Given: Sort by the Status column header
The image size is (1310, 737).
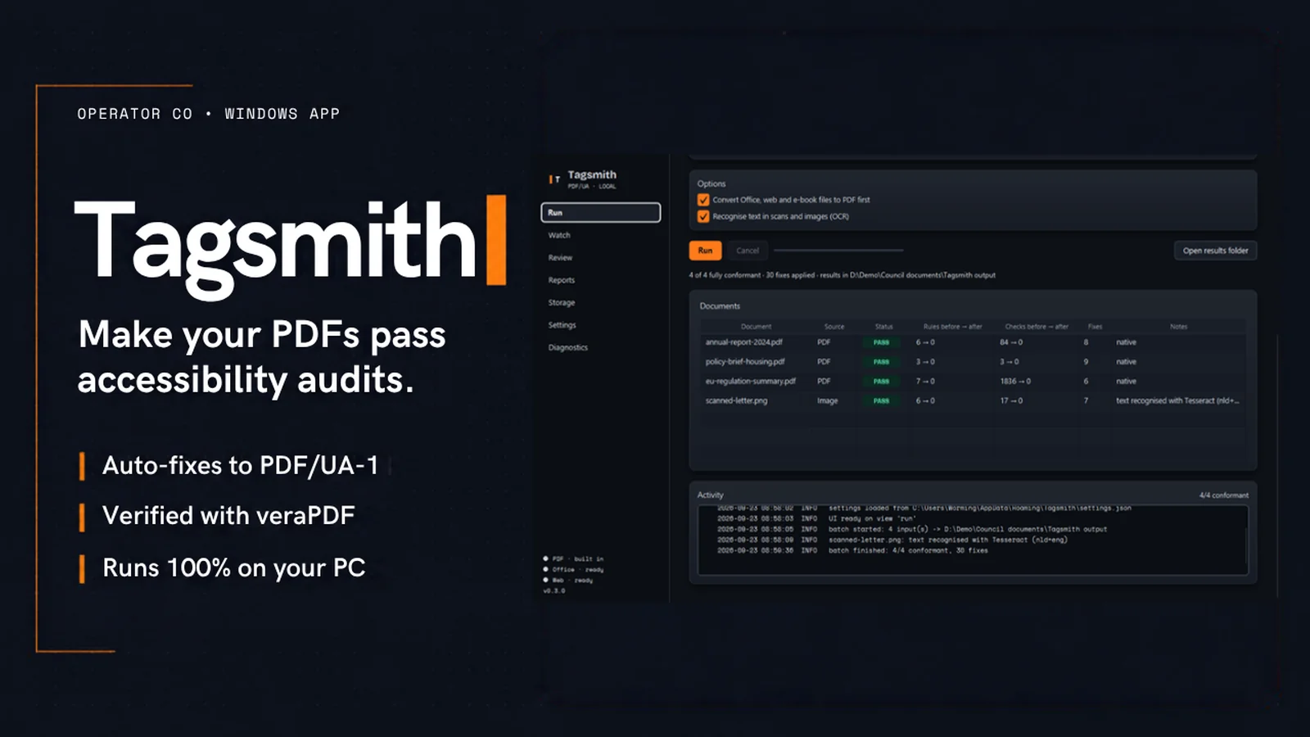Looking at the screenshot, I should 883,327.
